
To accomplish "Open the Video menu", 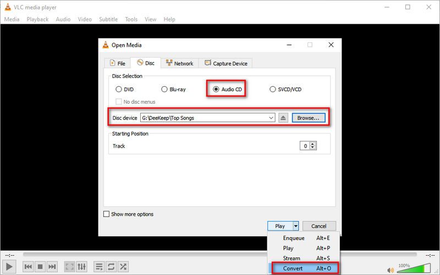I will 85,19.
